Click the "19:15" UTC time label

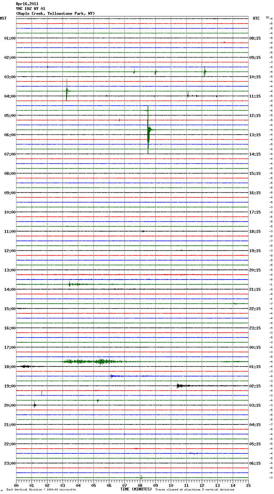pyautogui.click(x=255, y=251)
